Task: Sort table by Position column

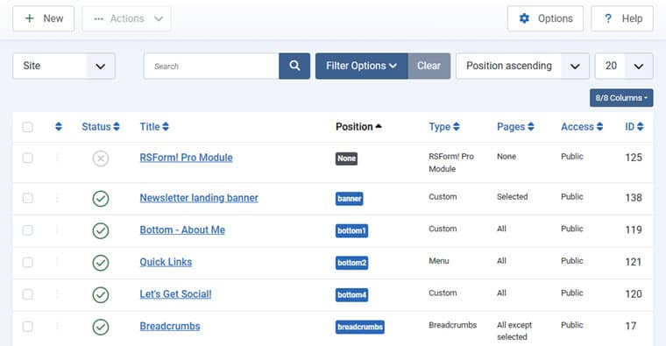Action: click(x=358, y=126)
